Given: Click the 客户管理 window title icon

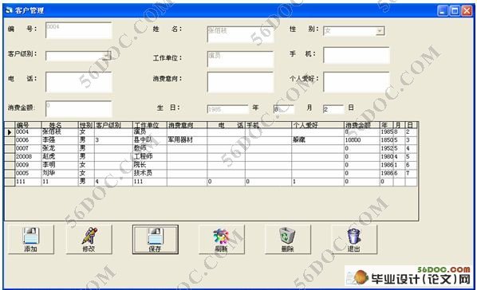Looking at the screenshot, I should pos(9,10).
